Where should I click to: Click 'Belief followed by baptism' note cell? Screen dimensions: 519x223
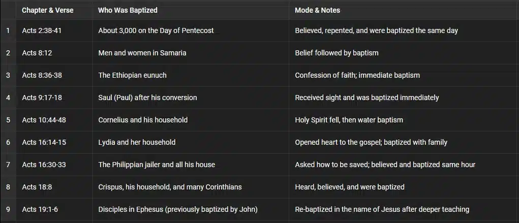coord(337,53)
